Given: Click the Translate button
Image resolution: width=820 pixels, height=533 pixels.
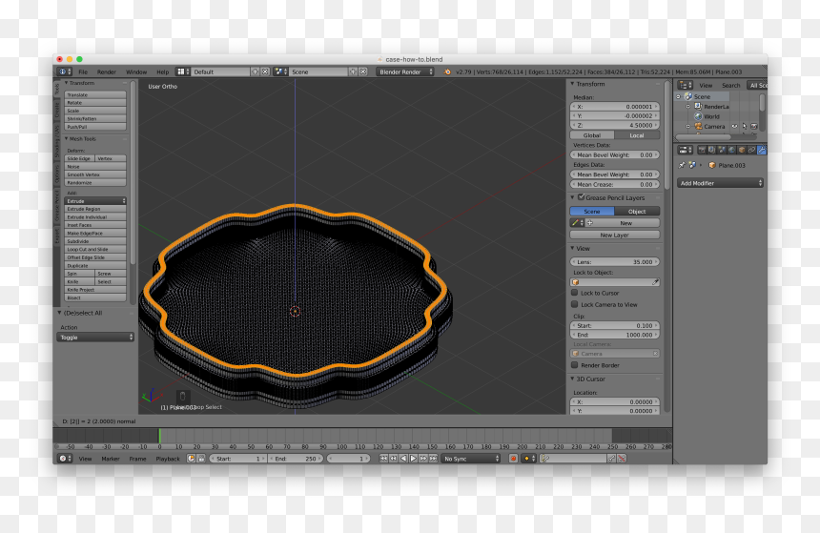Looking at the screenshot, I should (95, 94).
